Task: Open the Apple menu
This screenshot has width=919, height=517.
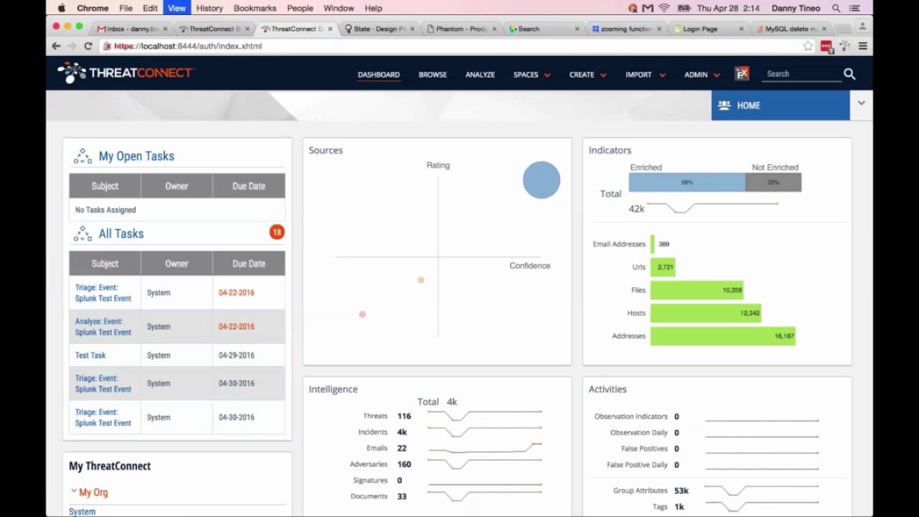Action: [61, 8]
